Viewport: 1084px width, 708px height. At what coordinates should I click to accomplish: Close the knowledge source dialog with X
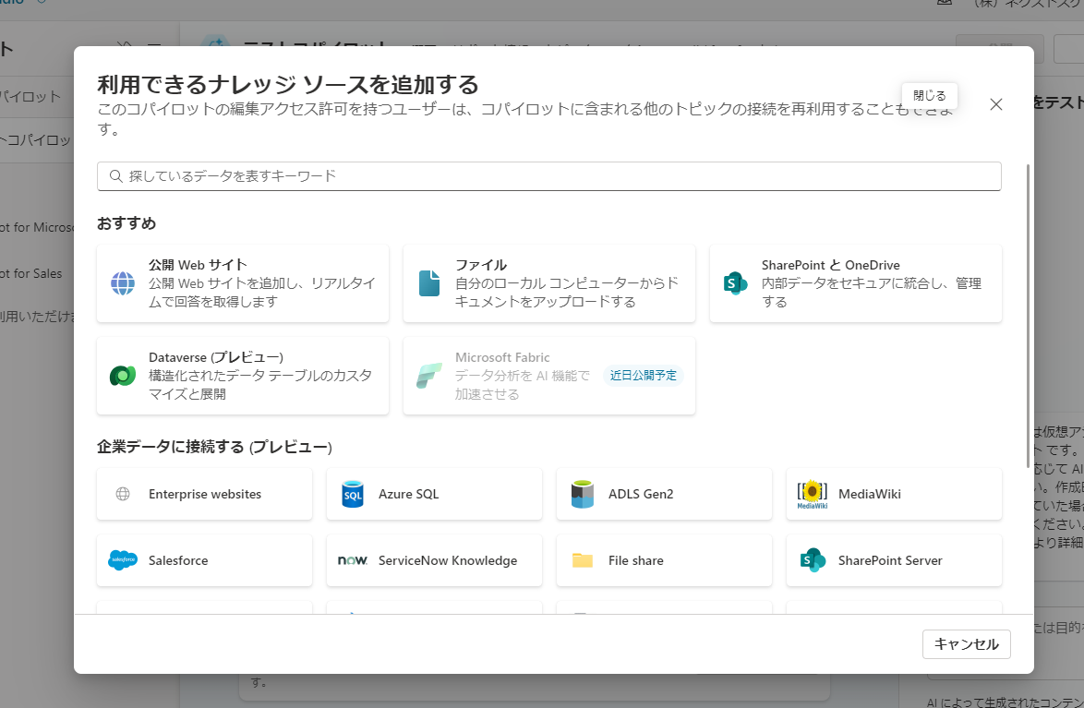996,104
